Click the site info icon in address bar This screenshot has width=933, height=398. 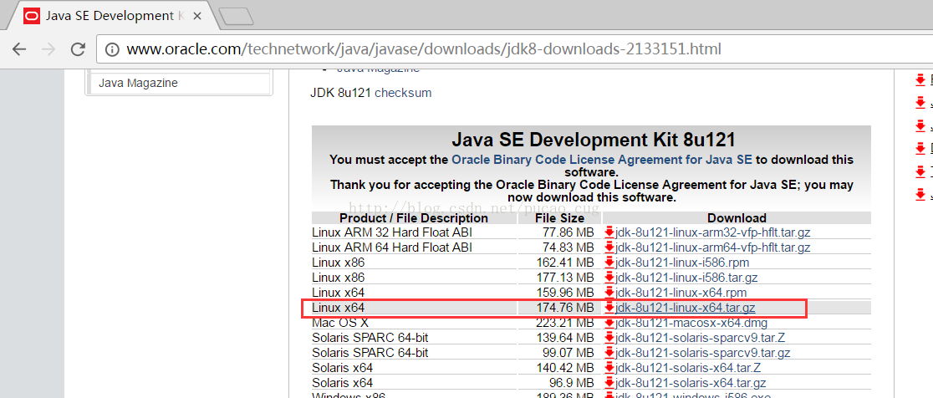coord(112,49)
